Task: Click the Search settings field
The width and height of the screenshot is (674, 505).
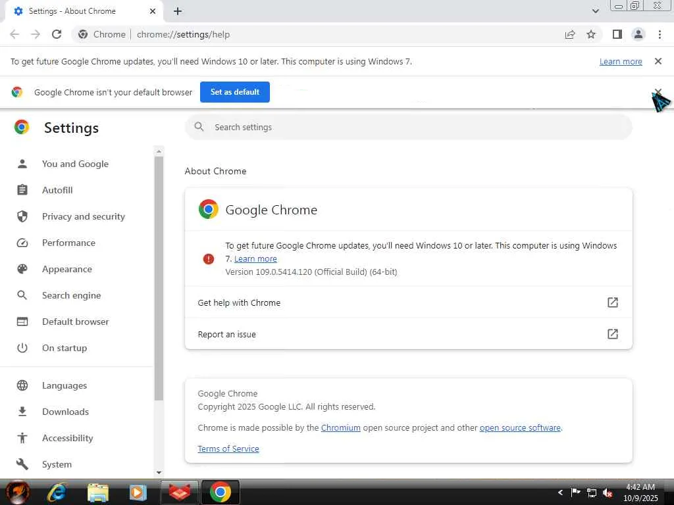Action: (408, 127)
